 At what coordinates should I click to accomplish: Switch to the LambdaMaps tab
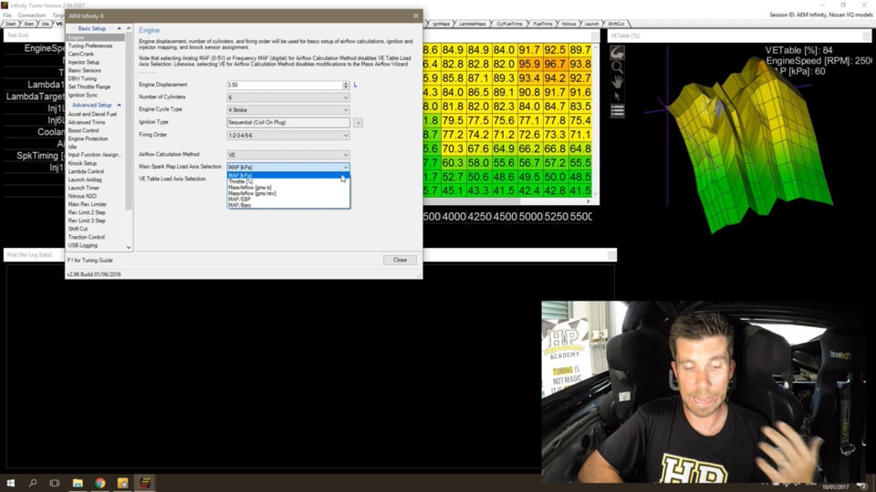click(x=473, y=24)
